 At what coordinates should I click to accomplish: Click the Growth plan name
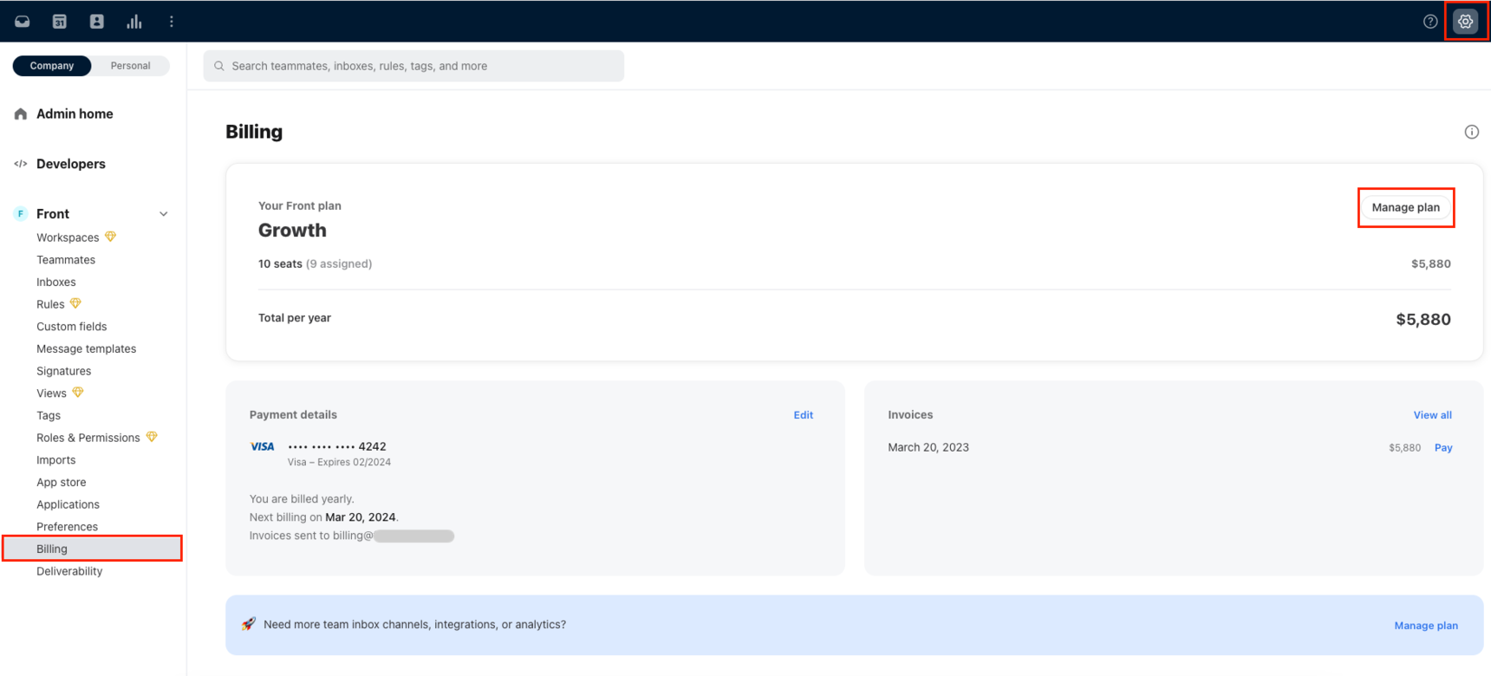(x=292, y=231)
